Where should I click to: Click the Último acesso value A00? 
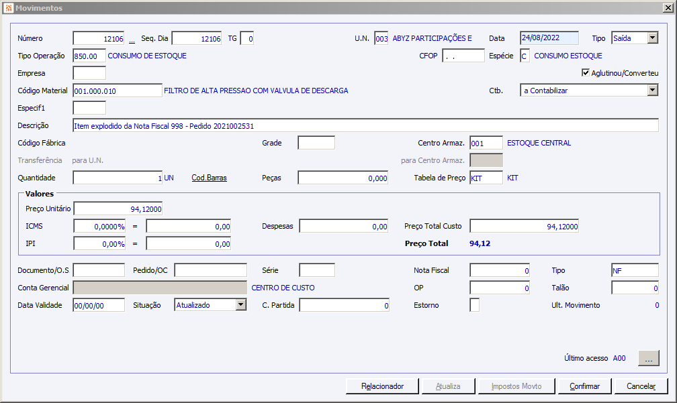coord(619,358)
